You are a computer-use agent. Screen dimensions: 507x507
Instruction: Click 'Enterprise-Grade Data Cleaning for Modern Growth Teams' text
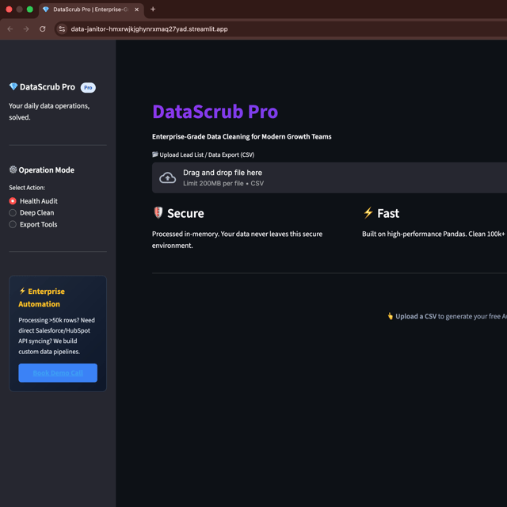click(x=242, y=137)
